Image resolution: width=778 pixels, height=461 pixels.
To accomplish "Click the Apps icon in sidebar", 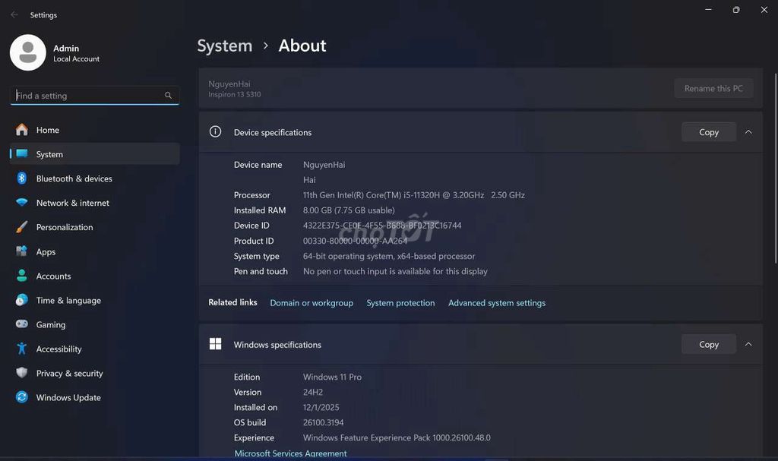I will click(22, 251).
